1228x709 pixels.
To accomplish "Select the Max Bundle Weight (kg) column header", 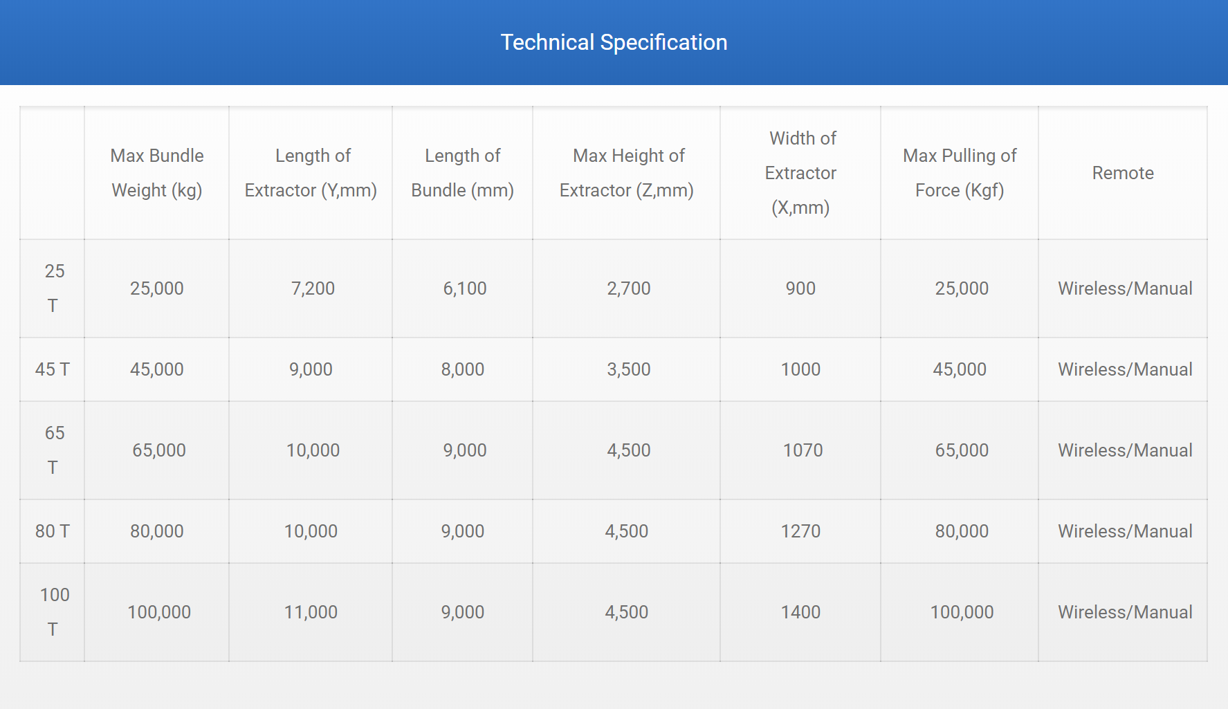I will (157, 173).
